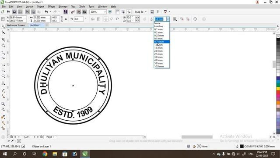Click the Import icon
Viewport: 280px width, 158px height.
[x=73, y=12]
